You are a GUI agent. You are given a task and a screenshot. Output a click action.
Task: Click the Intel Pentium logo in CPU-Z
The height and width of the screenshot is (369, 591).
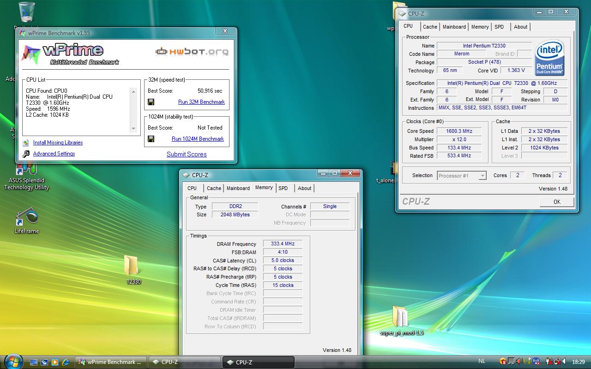click(549, 59)
